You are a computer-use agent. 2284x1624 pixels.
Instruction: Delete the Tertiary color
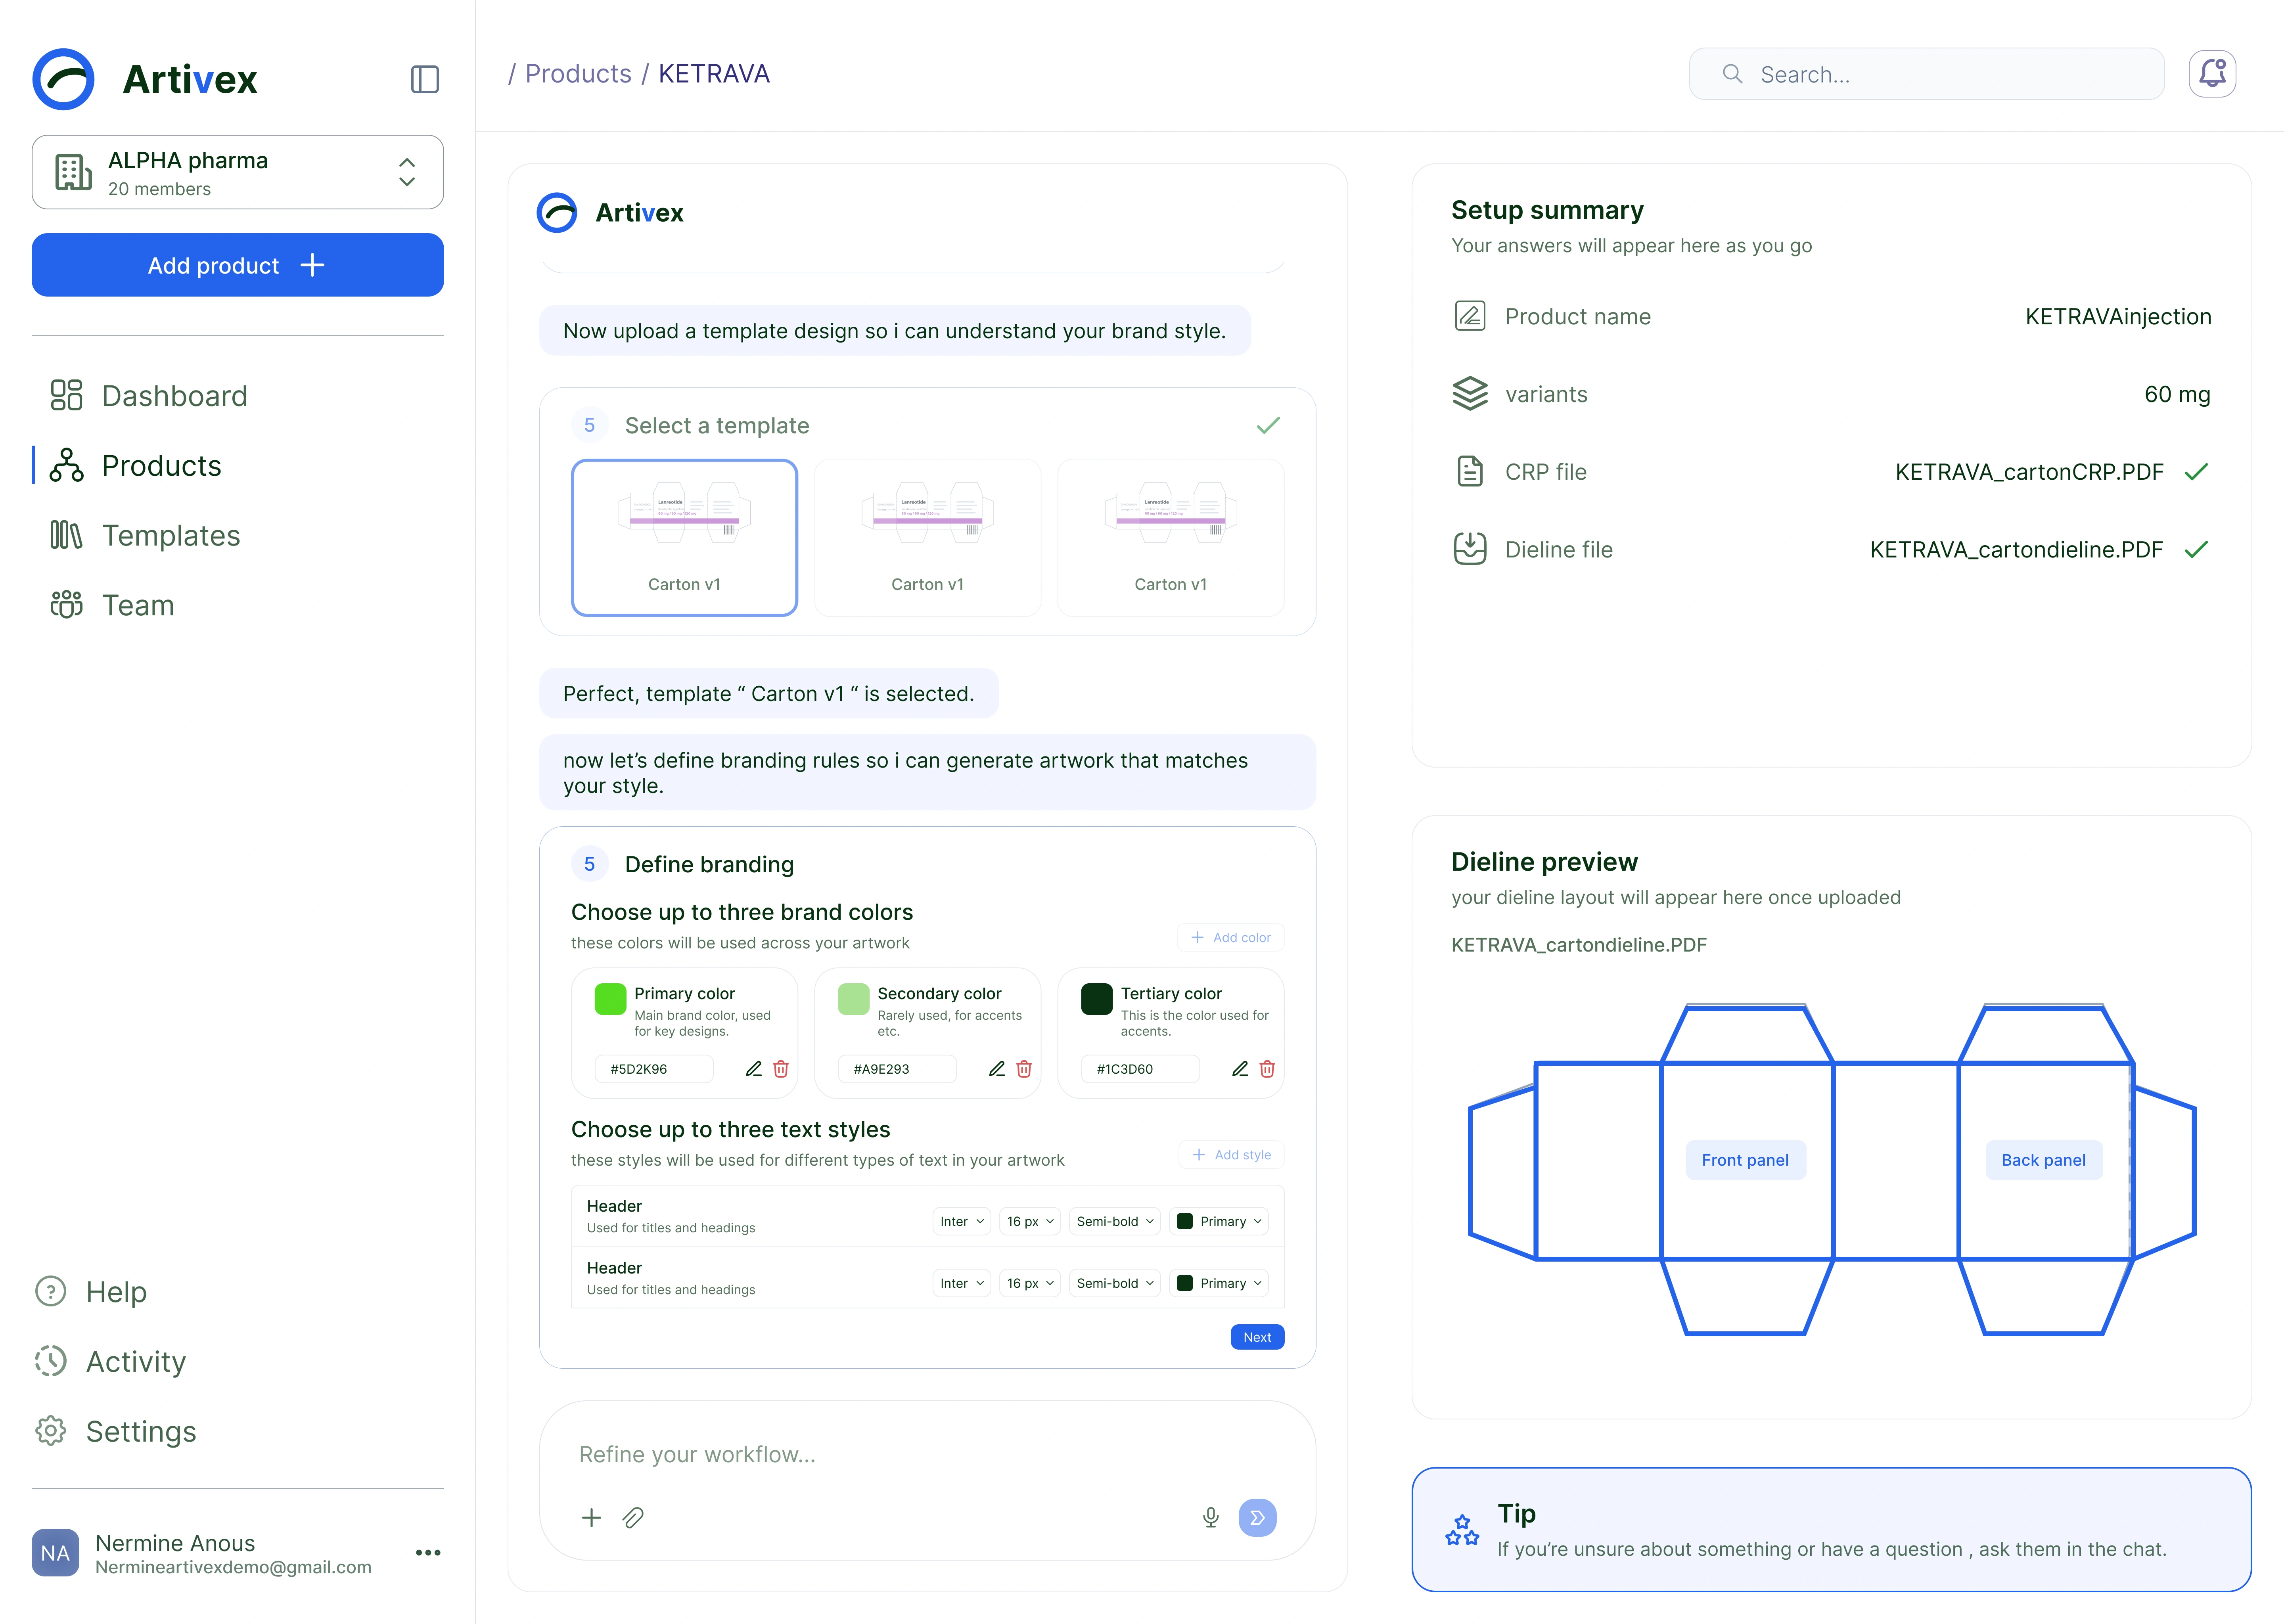[x=1267, y=1069]
